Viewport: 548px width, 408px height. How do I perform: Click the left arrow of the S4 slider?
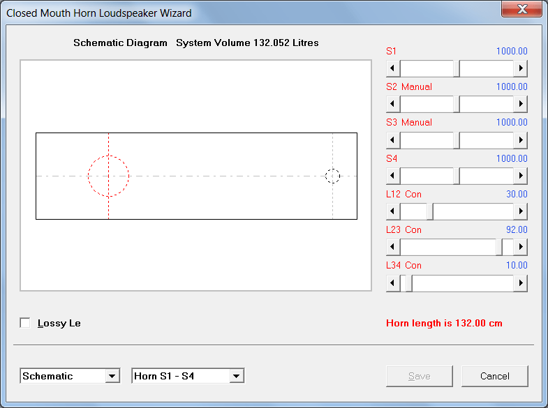tap(393, 175)
